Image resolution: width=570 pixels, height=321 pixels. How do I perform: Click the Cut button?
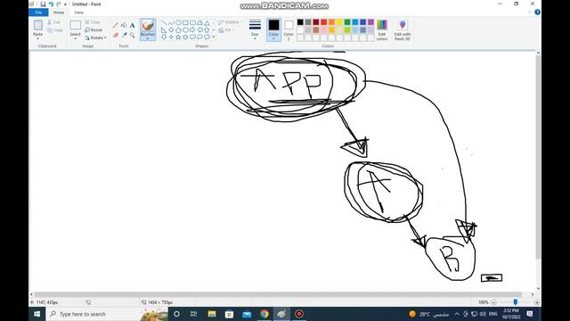click(53, 22)
